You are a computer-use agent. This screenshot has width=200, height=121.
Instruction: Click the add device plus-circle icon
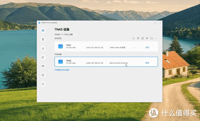tap(138, 38)
